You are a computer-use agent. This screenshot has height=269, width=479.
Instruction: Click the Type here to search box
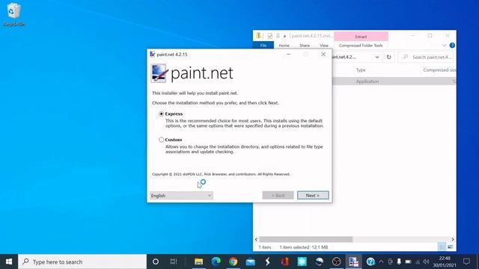[x=82, y=262]
